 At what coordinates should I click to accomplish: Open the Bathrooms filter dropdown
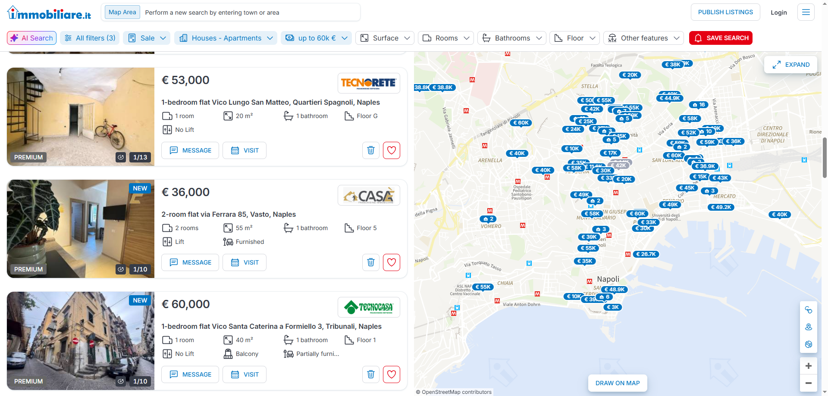pyautogui.click(x=512, y=38)
